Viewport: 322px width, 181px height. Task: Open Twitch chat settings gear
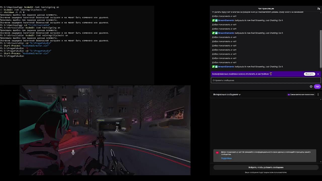311,86
